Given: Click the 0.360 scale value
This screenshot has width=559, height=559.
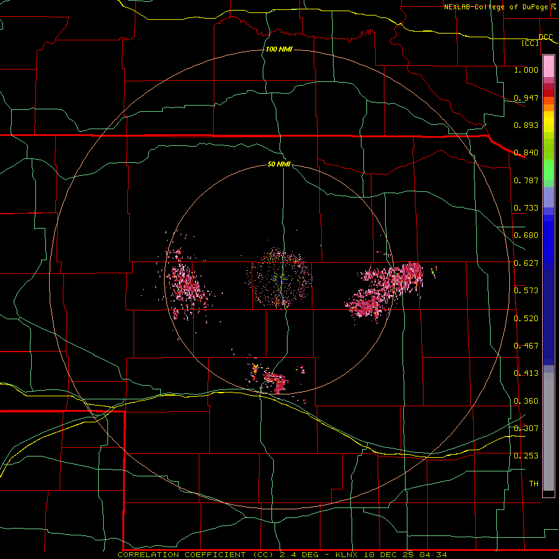Looking at the screenshot, I should [x=526, y=401].
